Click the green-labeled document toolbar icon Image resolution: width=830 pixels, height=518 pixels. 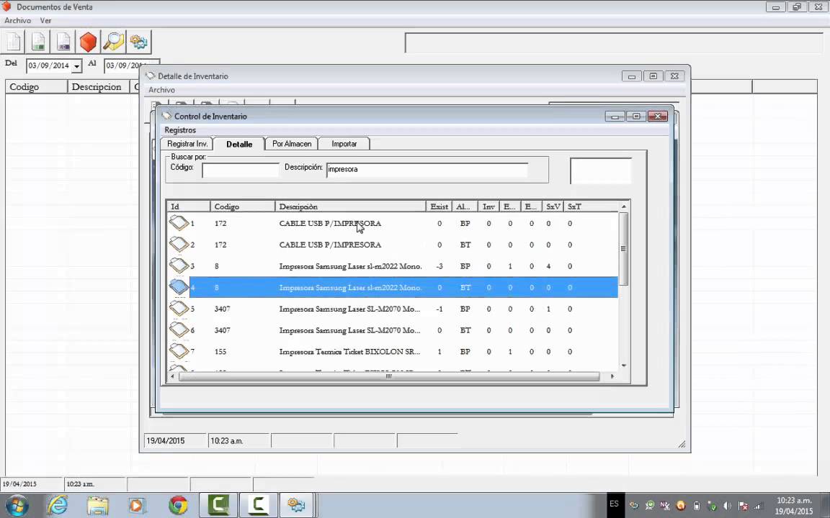coord(38,42)
